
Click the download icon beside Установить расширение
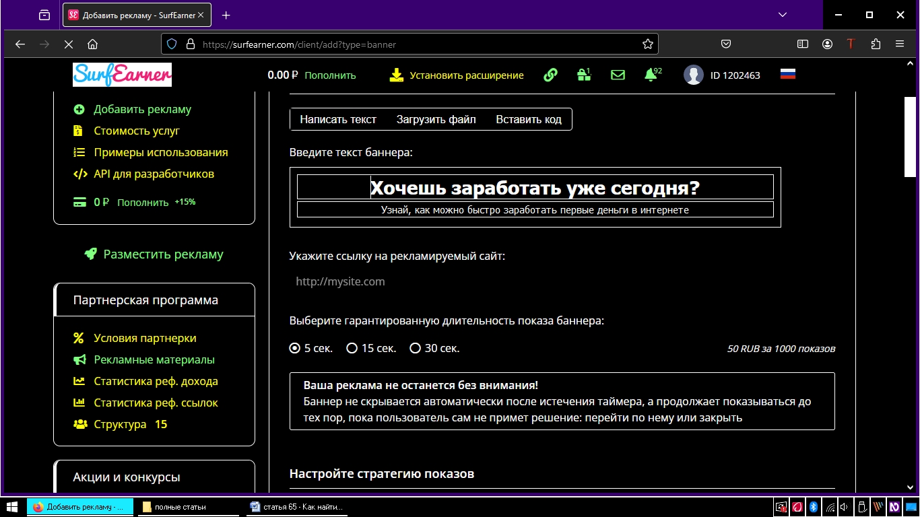point(396,75)
